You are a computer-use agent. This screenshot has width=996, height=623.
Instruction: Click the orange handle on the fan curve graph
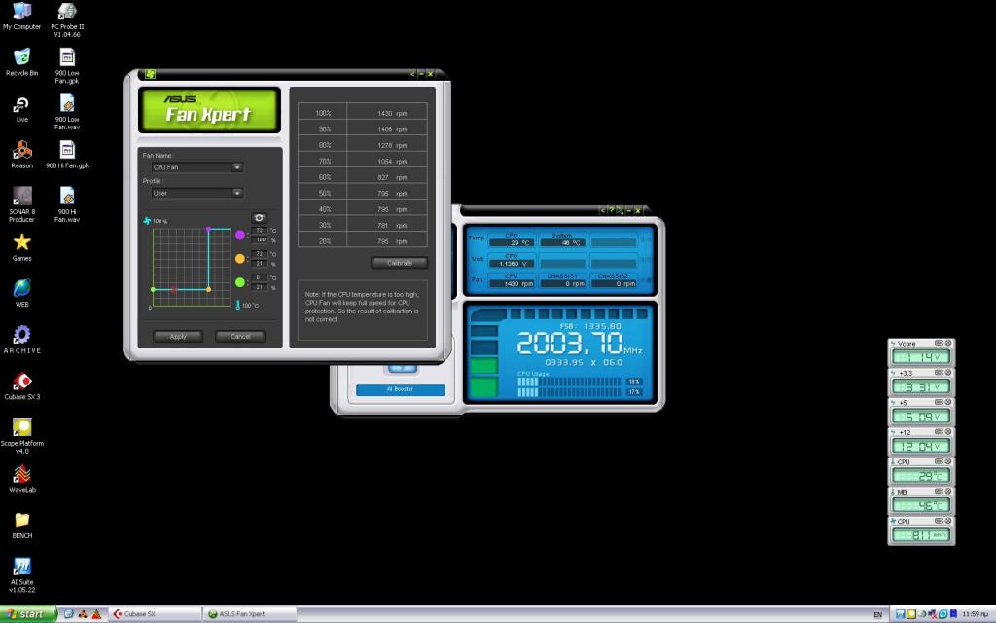208,289
